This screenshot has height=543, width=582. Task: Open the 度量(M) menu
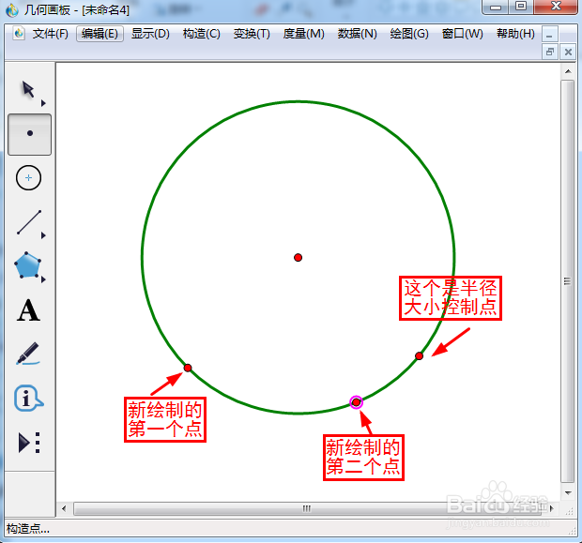coord(303,34)
